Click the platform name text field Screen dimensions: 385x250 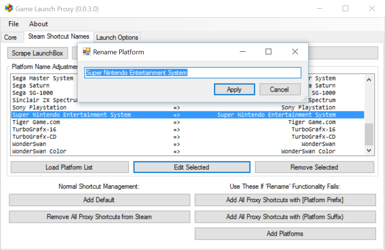(193, 73)
